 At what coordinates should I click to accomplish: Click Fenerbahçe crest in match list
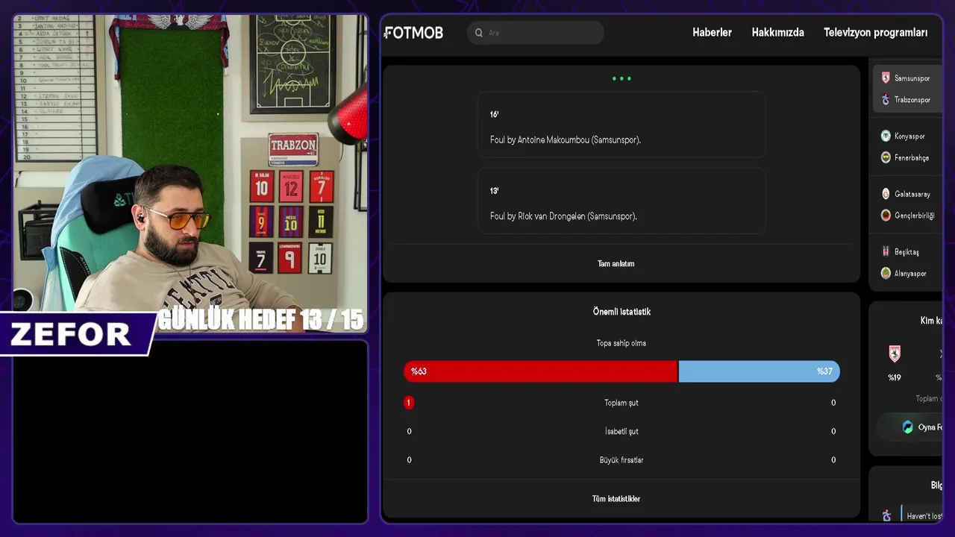point(886,158)
